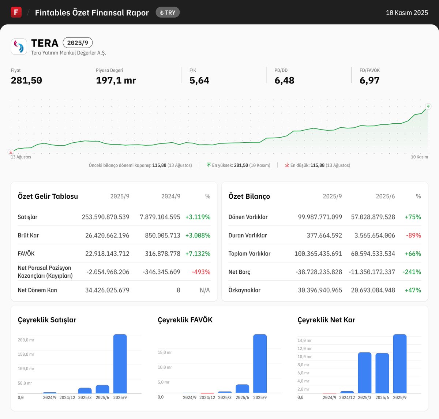Select the Özet Gelir Tablosu panel header
The height and width of the screenshot is (419, 439).
pos(48,196)
